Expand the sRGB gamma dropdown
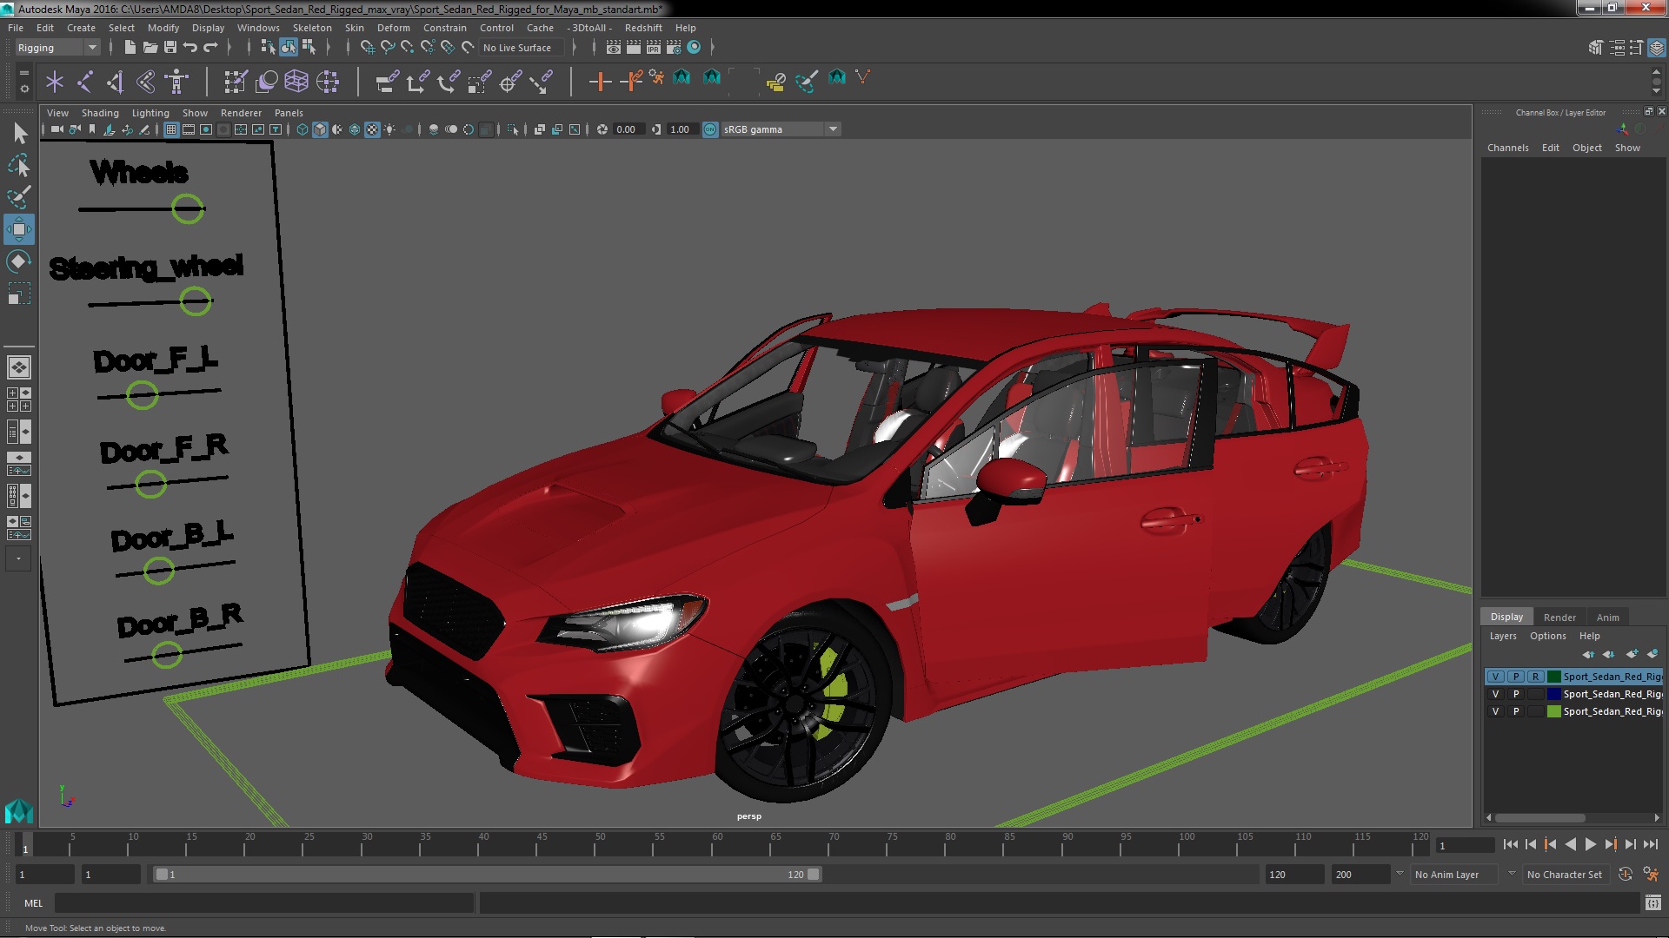The image size is (1669, 938). tap(833, 129)
